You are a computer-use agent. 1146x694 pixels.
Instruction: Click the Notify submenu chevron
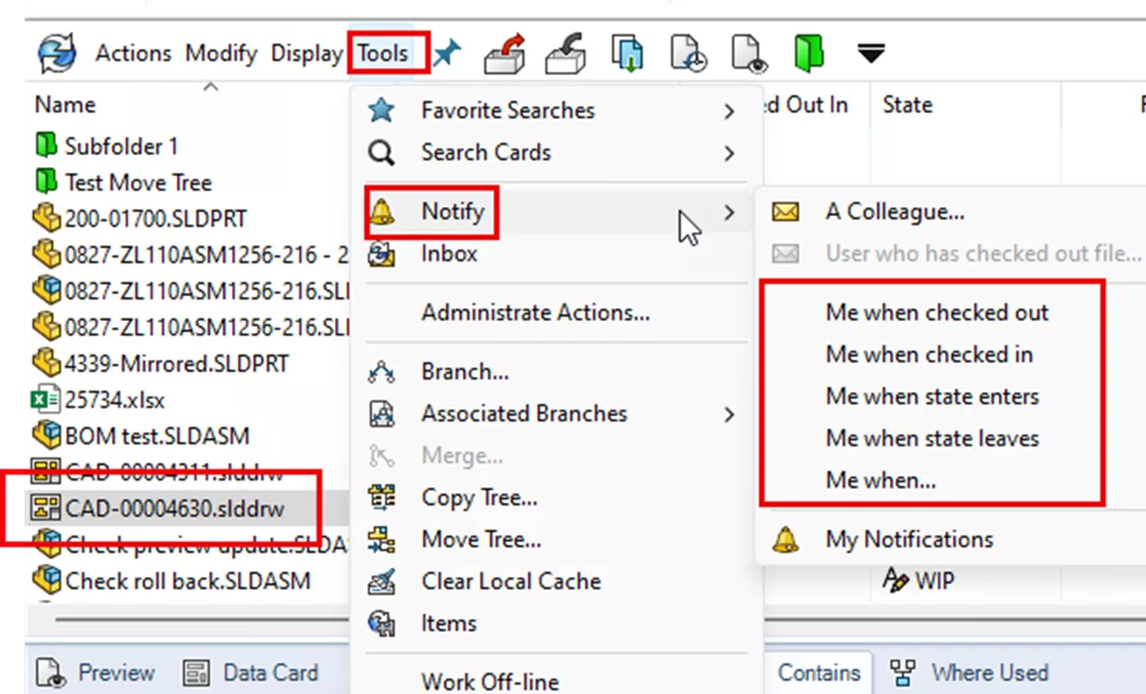coord(729,212)
